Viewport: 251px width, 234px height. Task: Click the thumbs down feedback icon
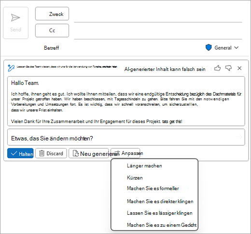point(228,68)
